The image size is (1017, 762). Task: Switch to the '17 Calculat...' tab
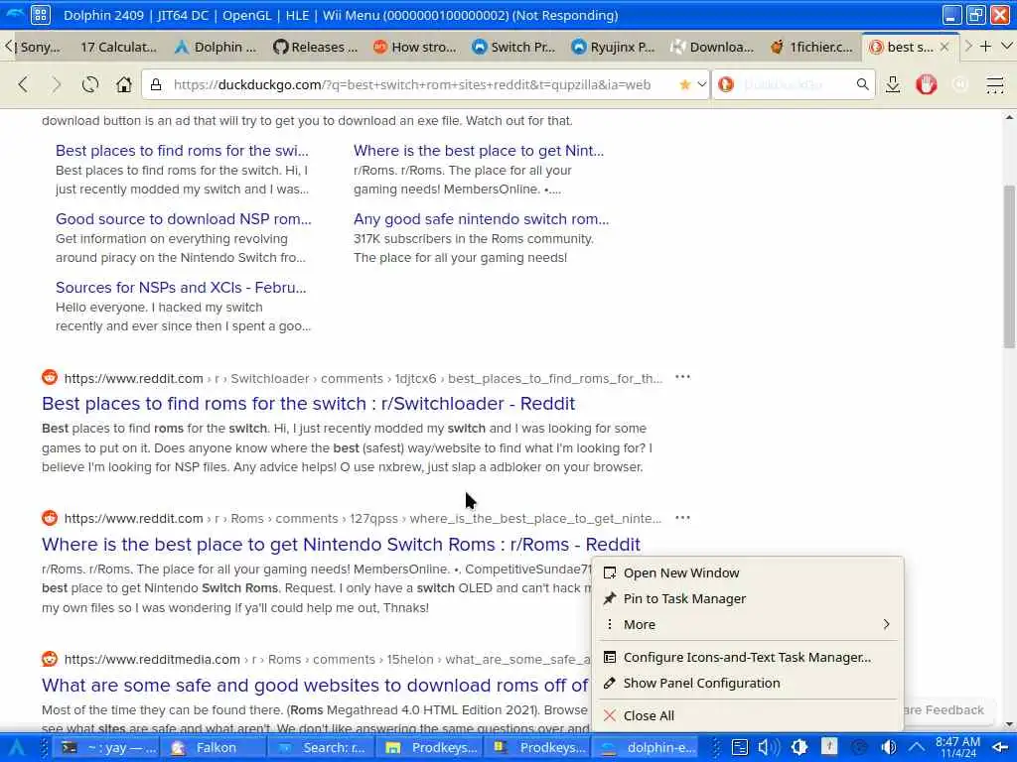(118, 47)
